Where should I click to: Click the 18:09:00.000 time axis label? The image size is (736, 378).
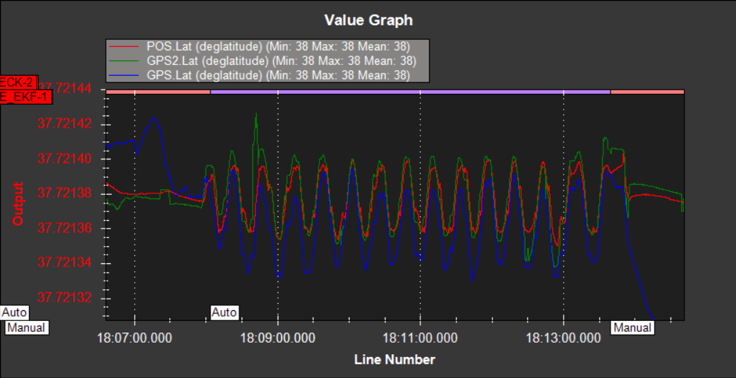tap(278, 338)
